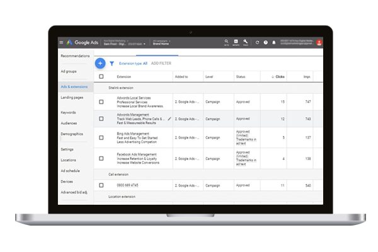Go to Landing pages in sidebar
Image resolution: width=378 pixels, height=252 pixels.
(72, 98)
